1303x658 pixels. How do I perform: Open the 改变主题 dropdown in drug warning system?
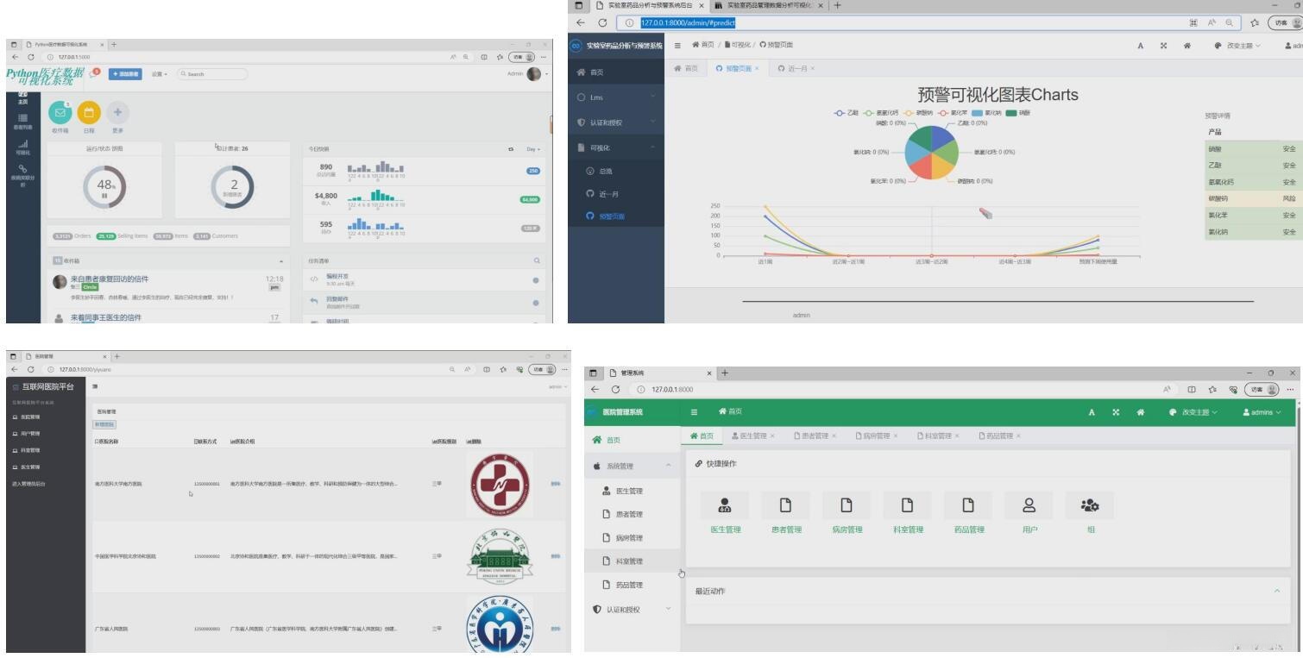point(1237,45)
